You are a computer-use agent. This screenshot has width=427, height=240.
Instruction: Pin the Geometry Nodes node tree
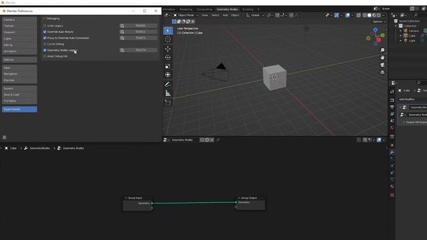tap(218, 140)
